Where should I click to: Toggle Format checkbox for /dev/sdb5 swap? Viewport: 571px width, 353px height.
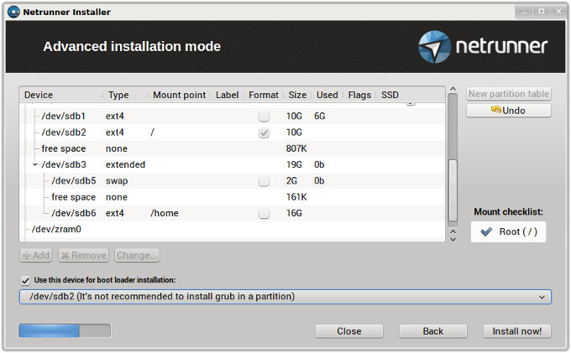coord(264,181)
